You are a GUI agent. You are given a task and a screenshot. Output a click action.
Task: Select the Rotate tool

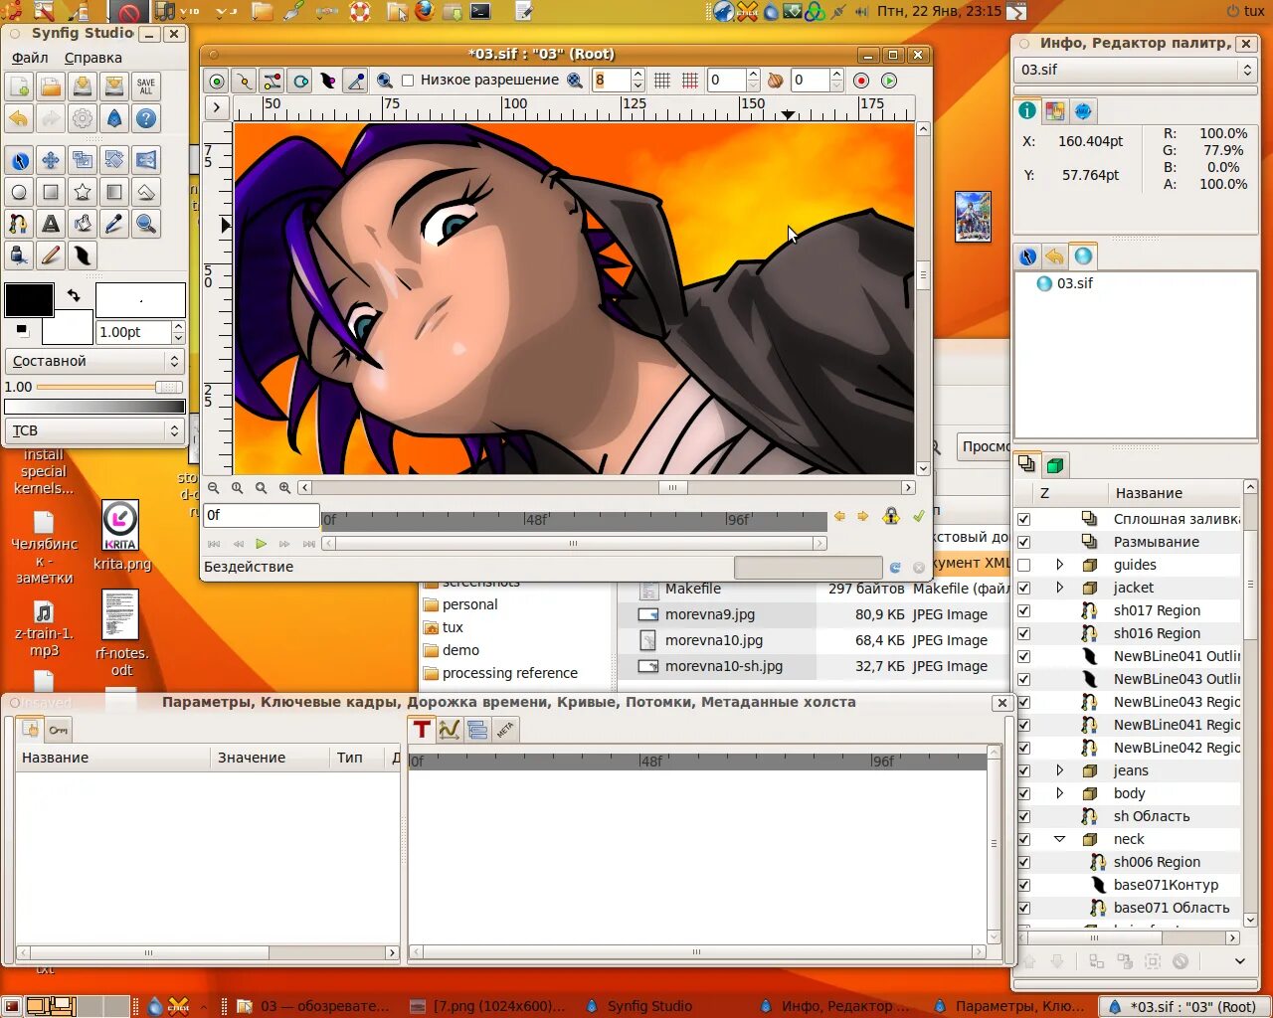tap(114, 160)
